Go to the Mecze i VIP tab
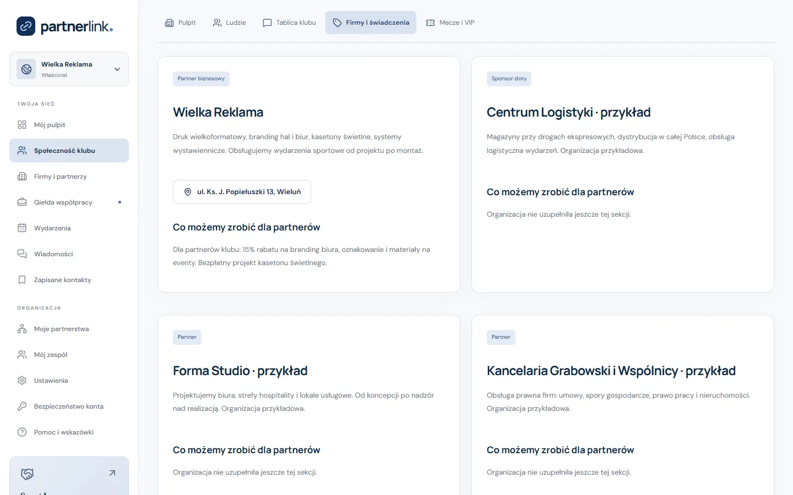The height and width of the screenshot is (495, 793). point(450,23)
